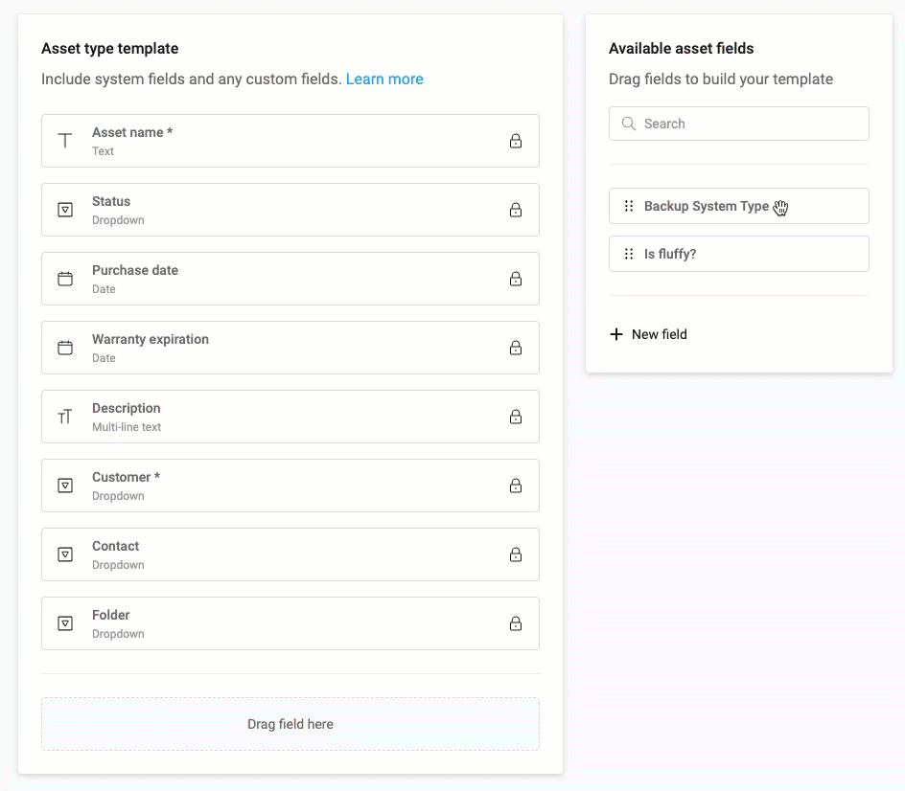Click the lock icon on Folder field

click(516, 624)
